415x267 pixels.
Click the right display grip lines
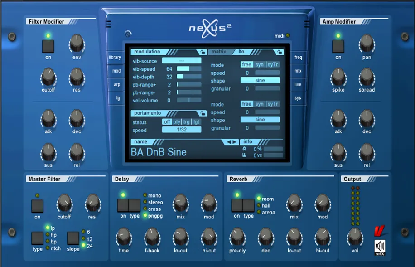[306, 24]
